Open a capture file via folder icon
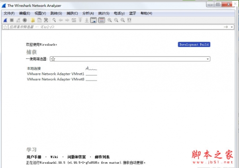The width and height of the screenshot is (239, 168). coord(33,20)
